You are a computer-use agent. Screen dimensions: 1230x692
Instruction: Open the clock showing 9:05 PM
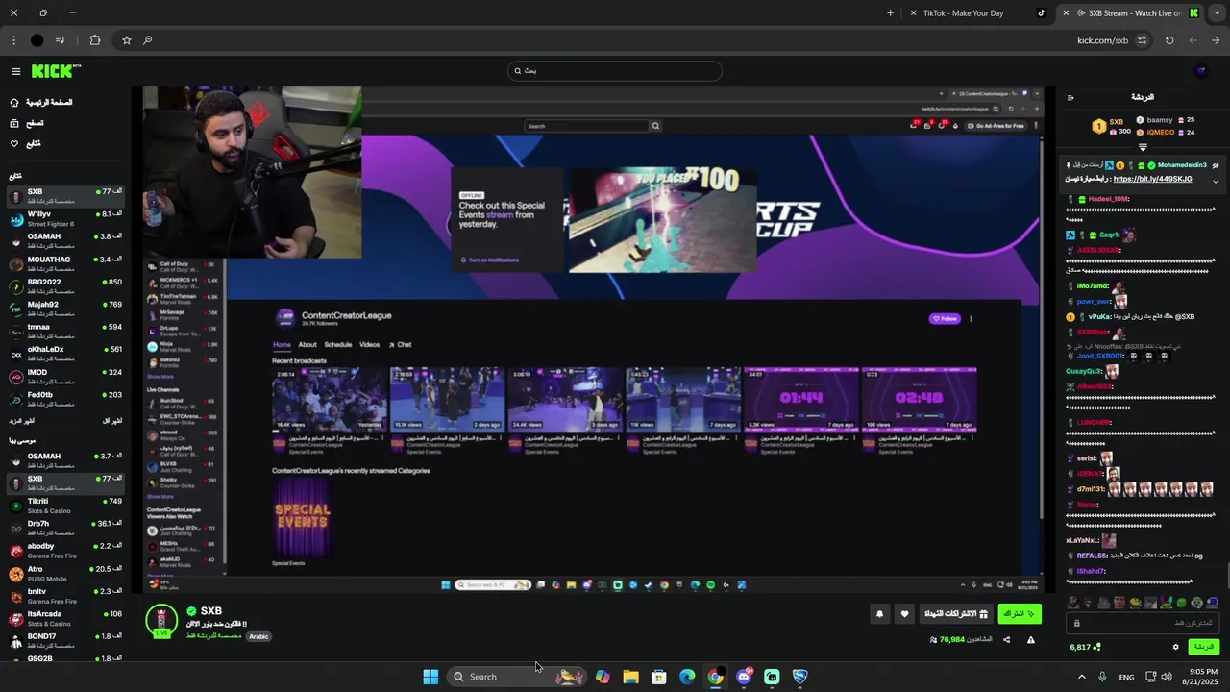point(1202,677)
